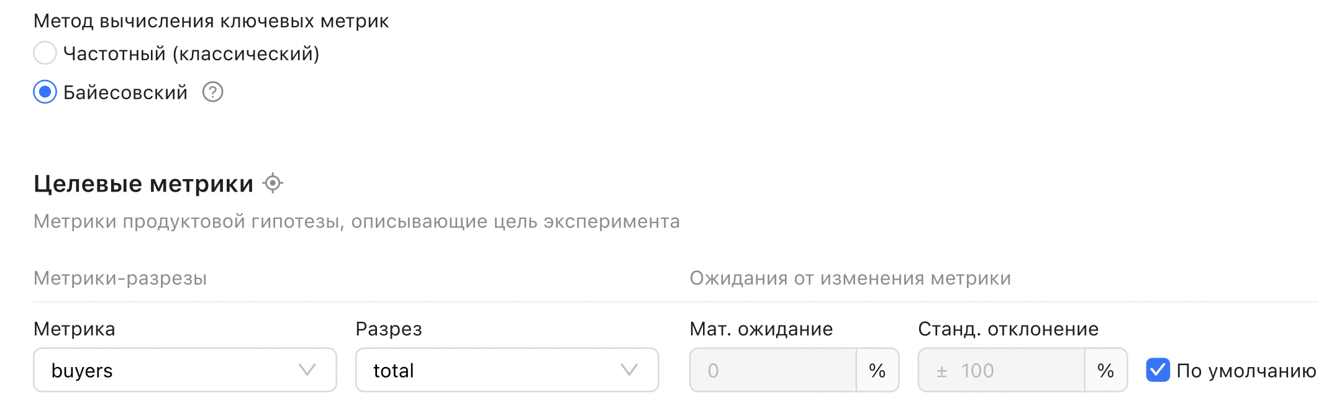Expand the metric selector chevron

click(x=306, y=370)
